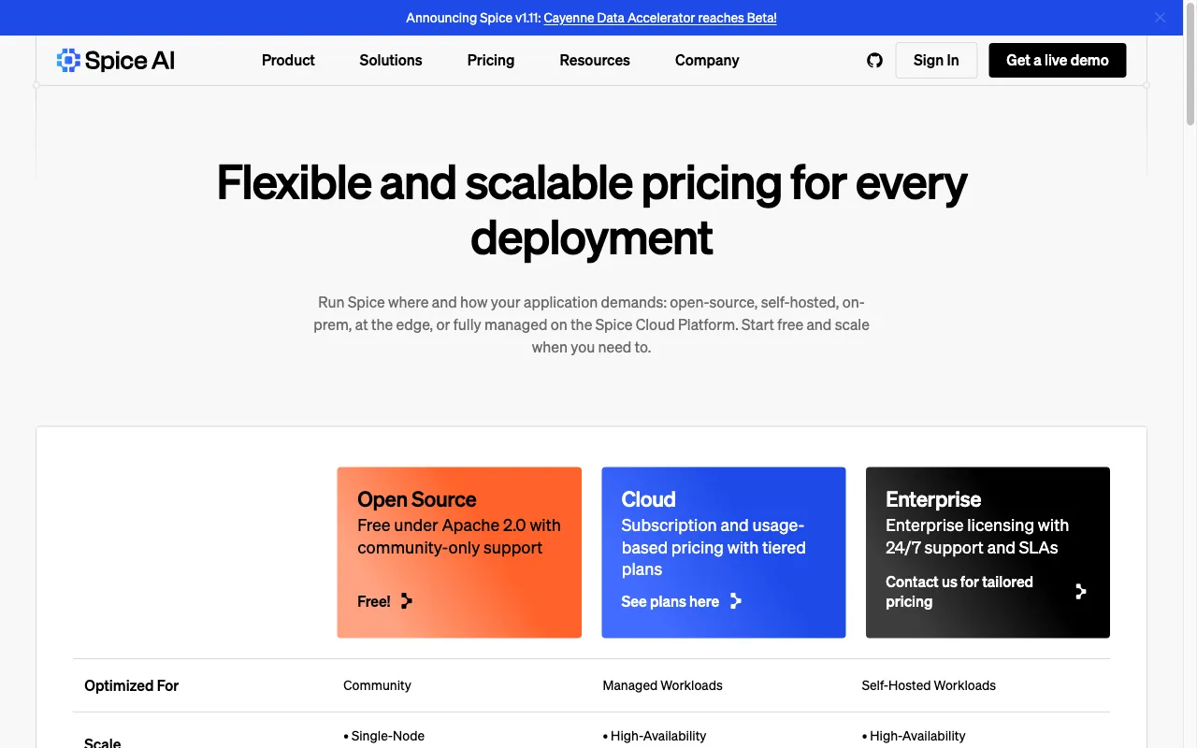Click the Run Spice description paragraph

(591, 324)
